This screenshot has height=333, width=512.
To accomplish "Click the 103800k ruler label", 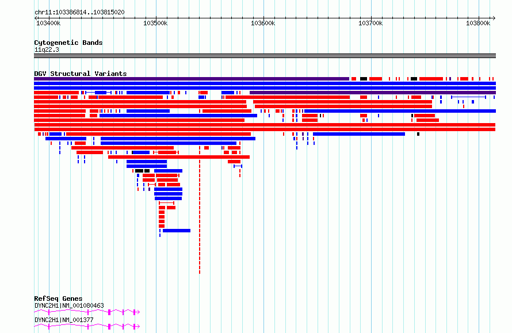I will 478,23.
